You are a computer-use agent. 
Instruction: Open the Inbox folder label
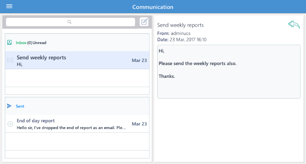coord(21,42)
